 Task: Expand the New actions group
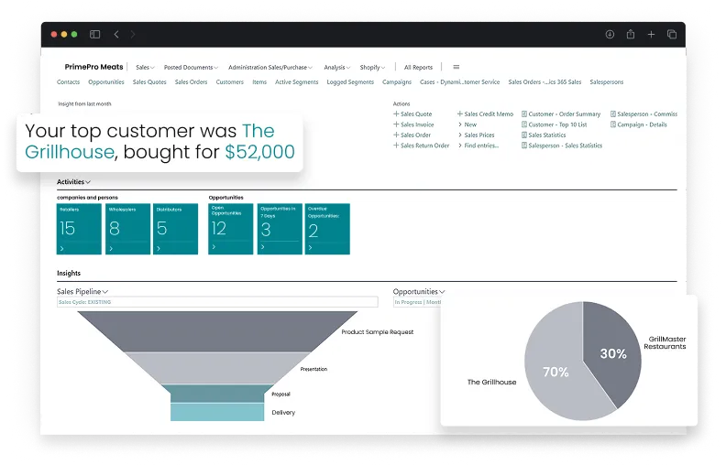click(467, 124)
